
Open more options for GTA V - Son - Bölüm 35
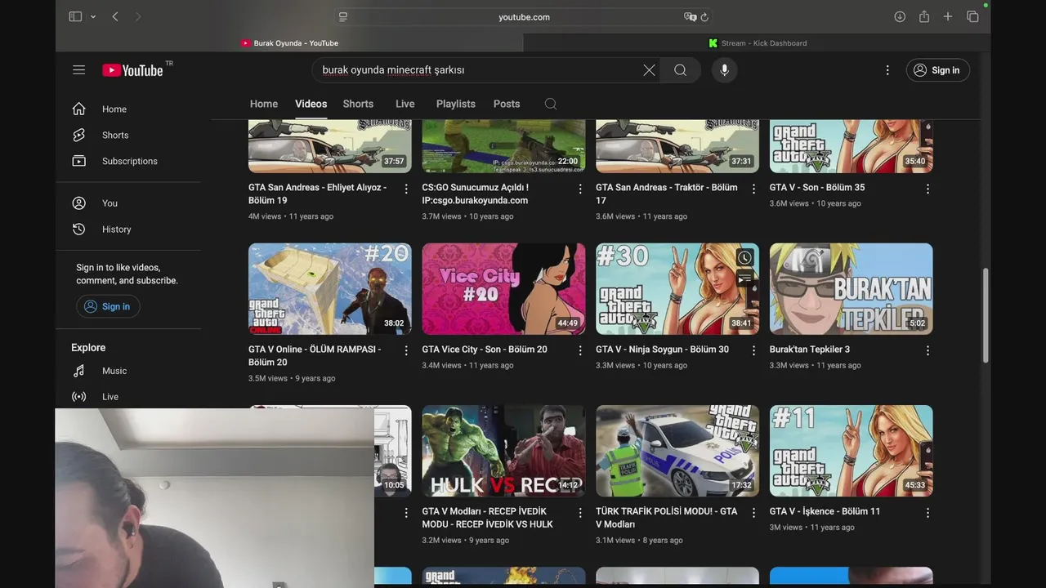(x=928, y=189)
